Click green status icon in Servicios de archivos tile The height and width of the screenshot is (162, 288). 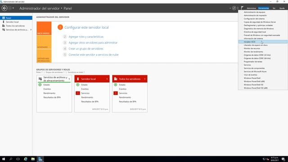pos(40,85)
